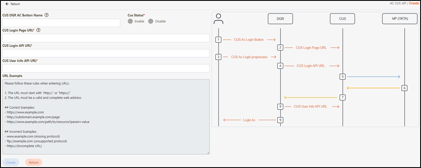
Task: Click step 6 marker on the IdP lifeline
Action: coord(404,88)
